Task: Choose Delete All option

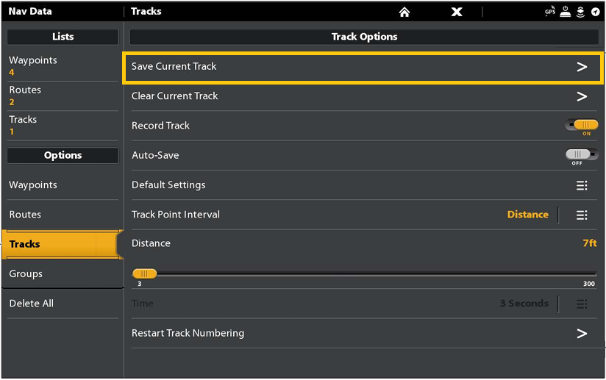Action: 59,304
